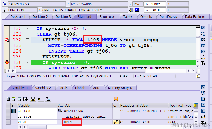The height and width of the screenshot is (129, 212).
Task: Click the source editor horizontal scrollbar thumb
Action: [81, 71]
